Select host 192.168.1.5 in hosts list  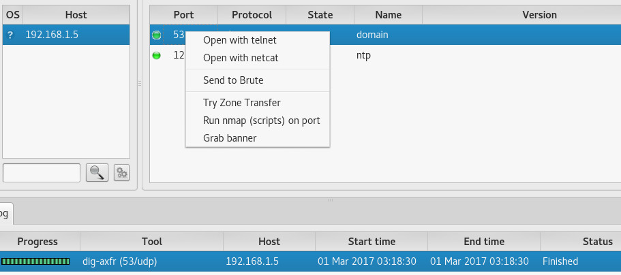[x=52, y=35]
